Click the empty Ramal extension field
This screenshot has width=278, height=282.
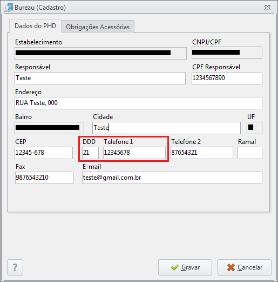250,153
